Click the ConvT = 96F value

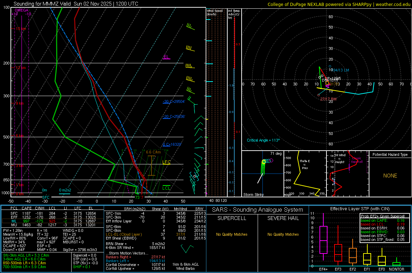click(x=47, y=238)
